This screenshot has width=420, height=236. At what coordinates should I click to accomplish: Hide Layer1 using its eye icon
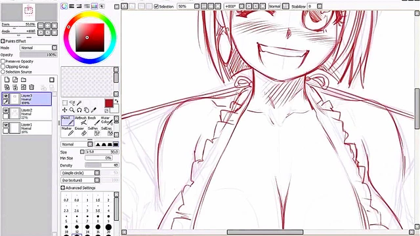[x=5, y=125]
